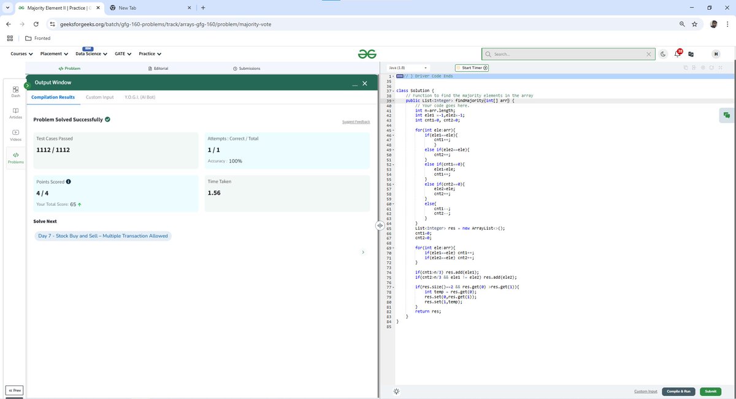This screenshot has width=736, height=399.
Task: Click the browser zoom magnifier icon
Action: (x=682, y=24)
